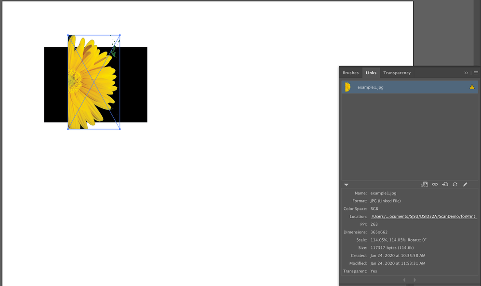The image size is (481, 286).
Task: Click the dimensions value 365x662
Action: [x=379, y=232]
